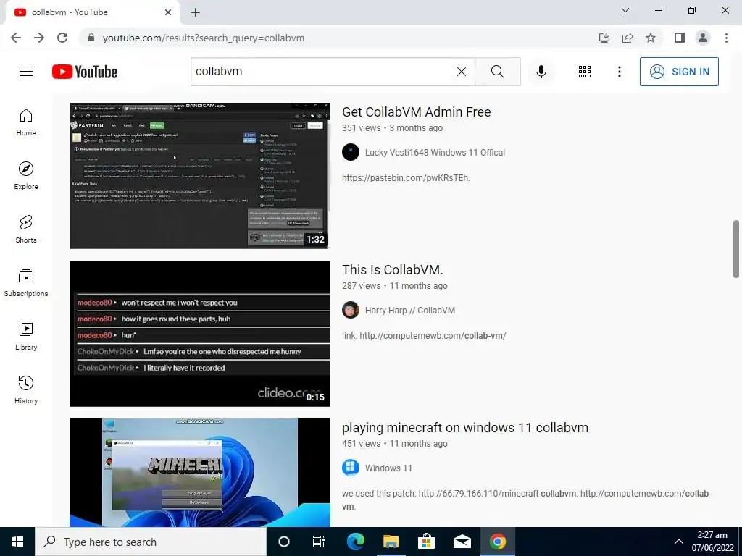The width and height of the screenshot is (742, 556).
Task: Toggle the Chrome side panel
Action: point(680,38)
